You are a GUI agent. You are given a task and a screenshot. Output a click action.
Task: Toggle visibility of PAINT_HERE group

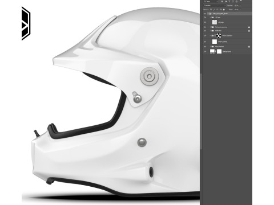[x=205, y=35]
